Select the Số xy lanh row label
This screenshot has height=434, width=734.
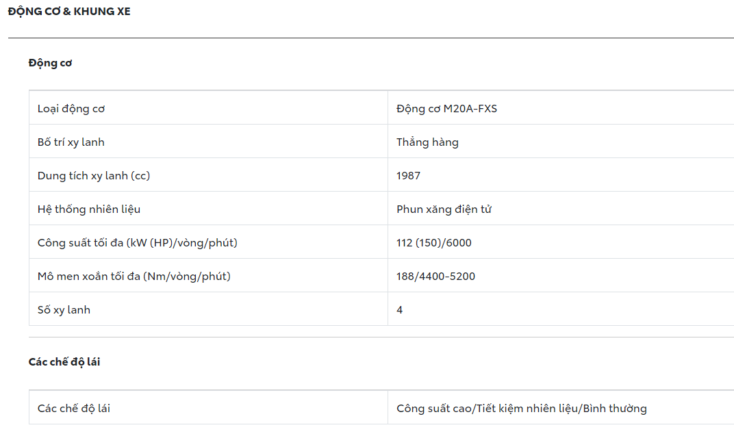point(64,309)
